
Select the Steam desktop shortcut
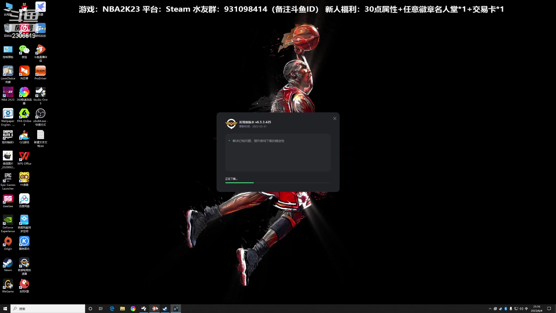click(8, 265)
